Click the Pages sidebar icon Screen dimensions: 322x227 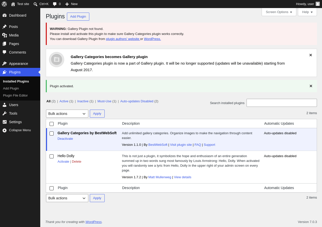pyautogui.click(x=5, y=44)
